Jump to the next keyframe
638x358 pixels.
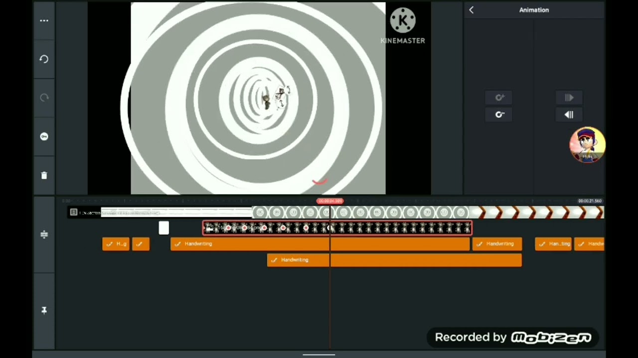(569, 97)
